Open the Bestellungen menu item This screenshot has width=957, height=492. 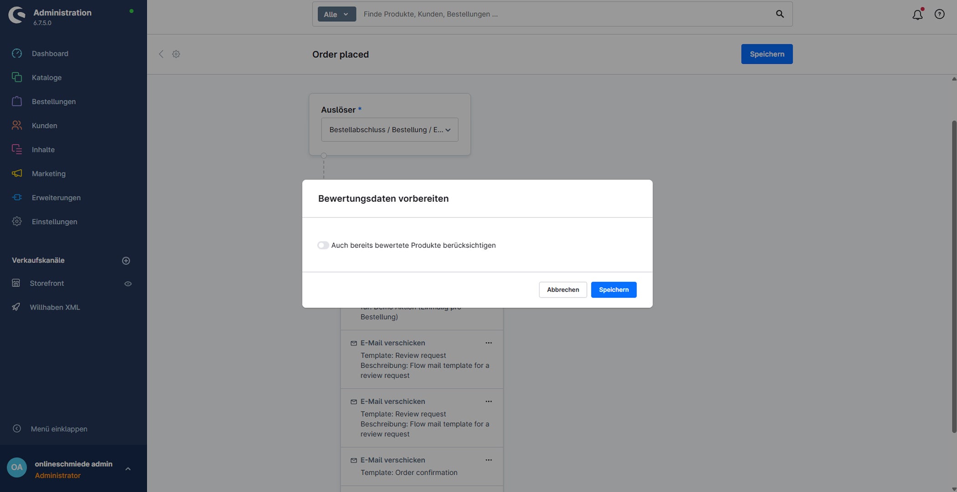54,102
